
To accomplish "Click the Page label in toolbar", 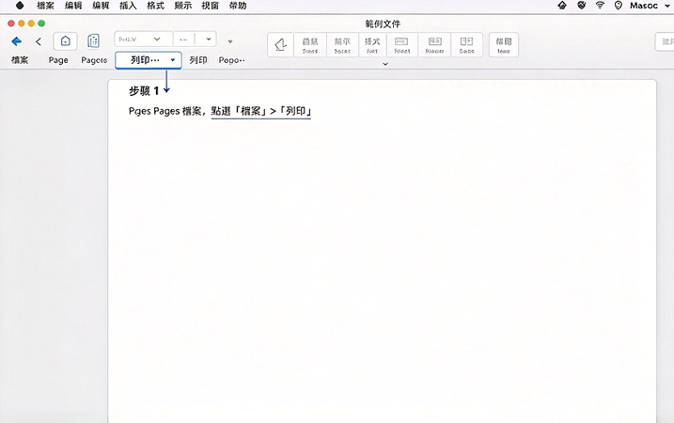I will tap(58, 60).
